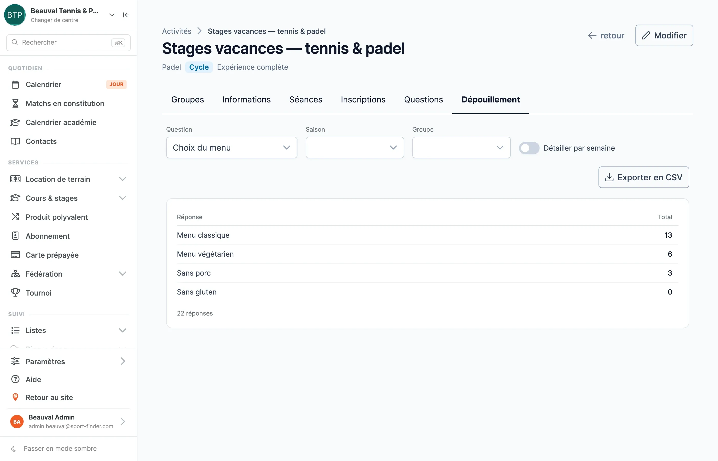Viewport: 718px width, 461px height.
Task: Click the Cycle tag badge
Action: coord(199,67)
